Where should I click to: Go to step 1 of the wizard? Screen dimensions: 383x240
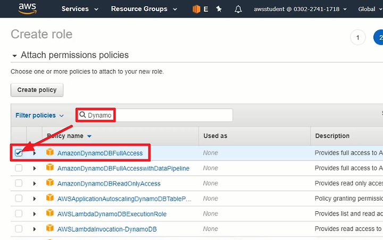pos(357,37)
